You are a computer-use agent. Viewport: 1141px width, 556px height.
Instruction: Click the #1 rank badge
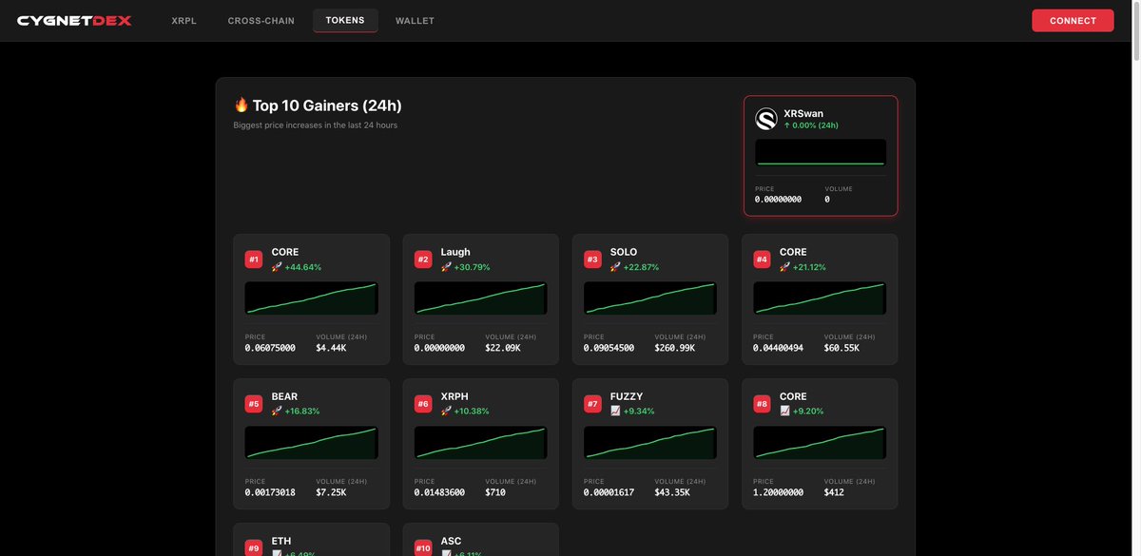coord(254,259)
